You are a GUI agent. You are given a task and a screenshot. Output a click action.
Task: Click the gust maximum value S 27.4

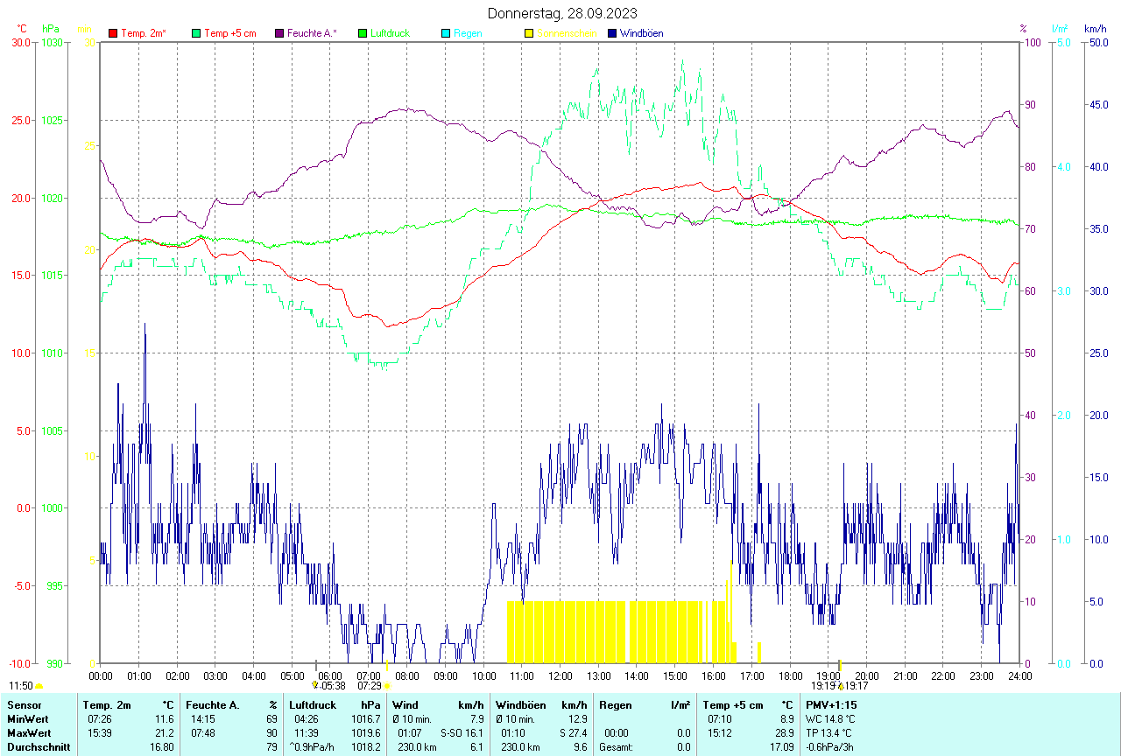pyautogui.click(x=573, y=733)
